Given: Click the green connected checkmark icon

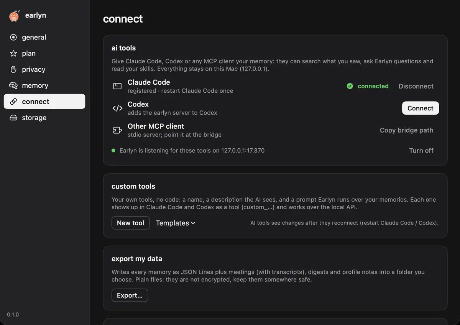Looking at the screenshot, I should [350, 86].
